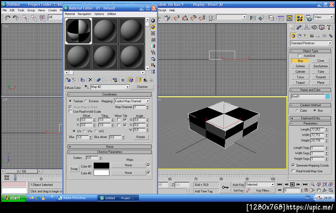The width and height of the screenshot is (336, 213).
Task: Click Sample UV Tiling icon
Action: coord(153,40)
